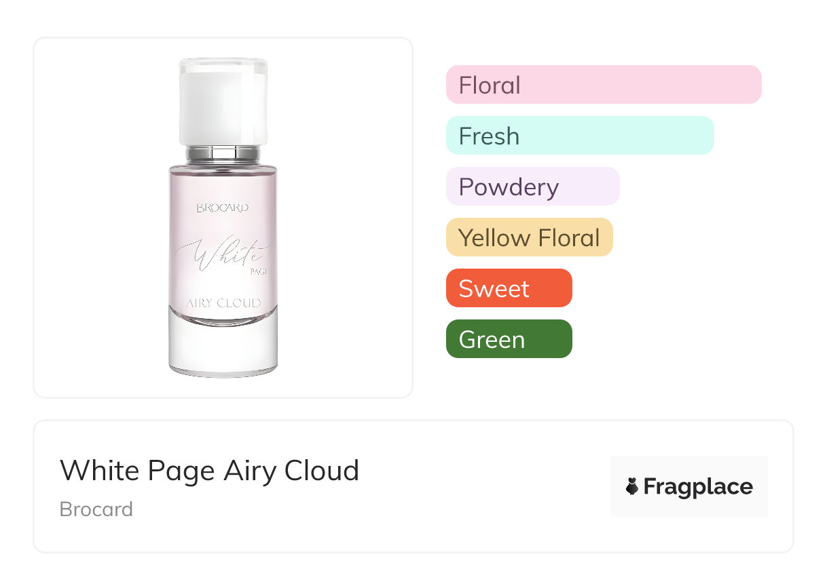The height and width of the screenshot is (586, 827).
Task: Click the Floral accord bar
Action: click(x=603, y=85)
